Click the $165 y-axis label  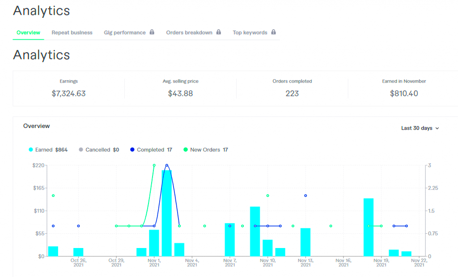point(39,188)
